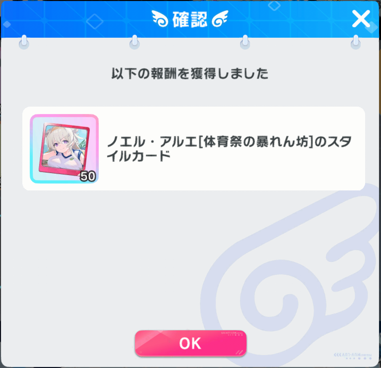Click the small solid diamond at the header's left edge

click(7, 24)
